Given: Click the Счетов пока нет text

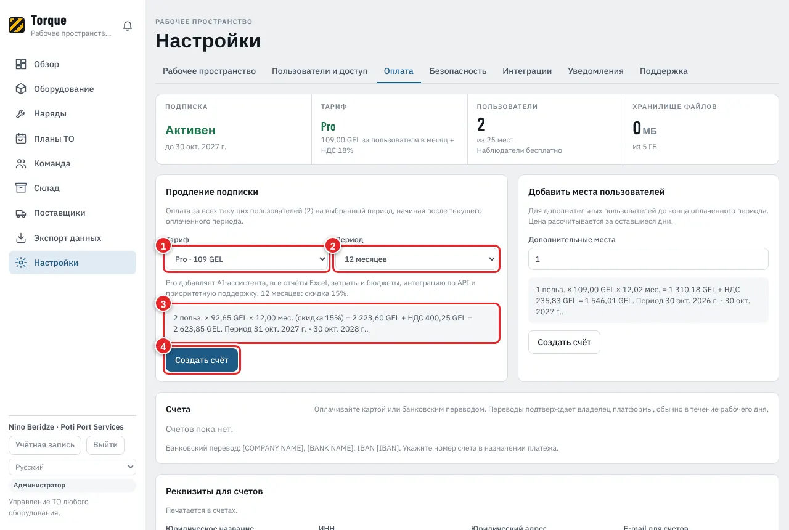Looking at the screenshot, I should point(200,429).
